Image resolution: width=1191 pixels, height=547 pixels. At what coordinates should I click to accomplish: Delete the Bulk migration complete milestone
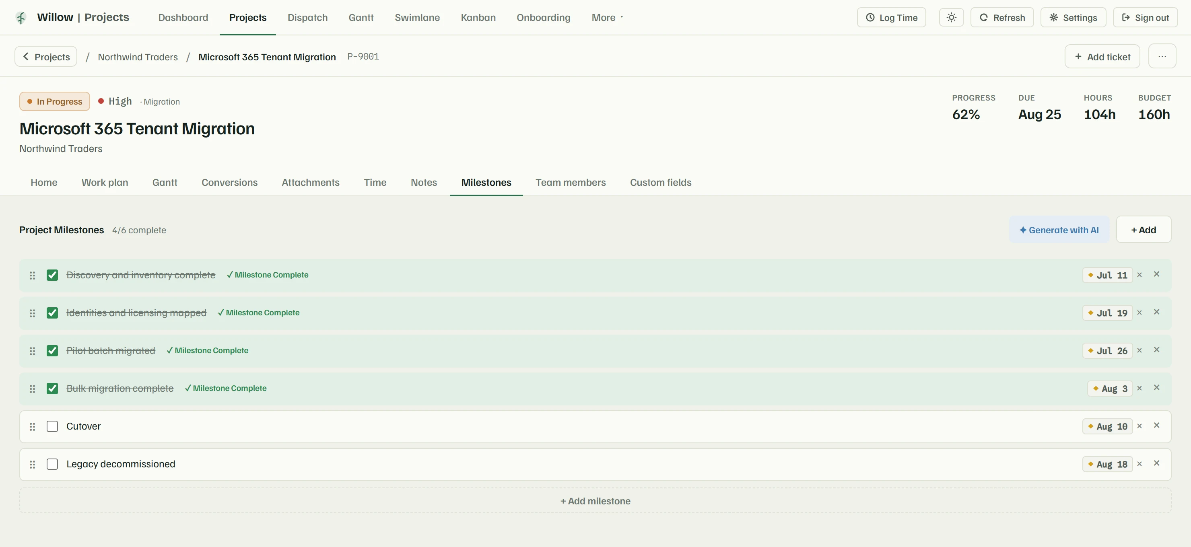pos(1156,388)
